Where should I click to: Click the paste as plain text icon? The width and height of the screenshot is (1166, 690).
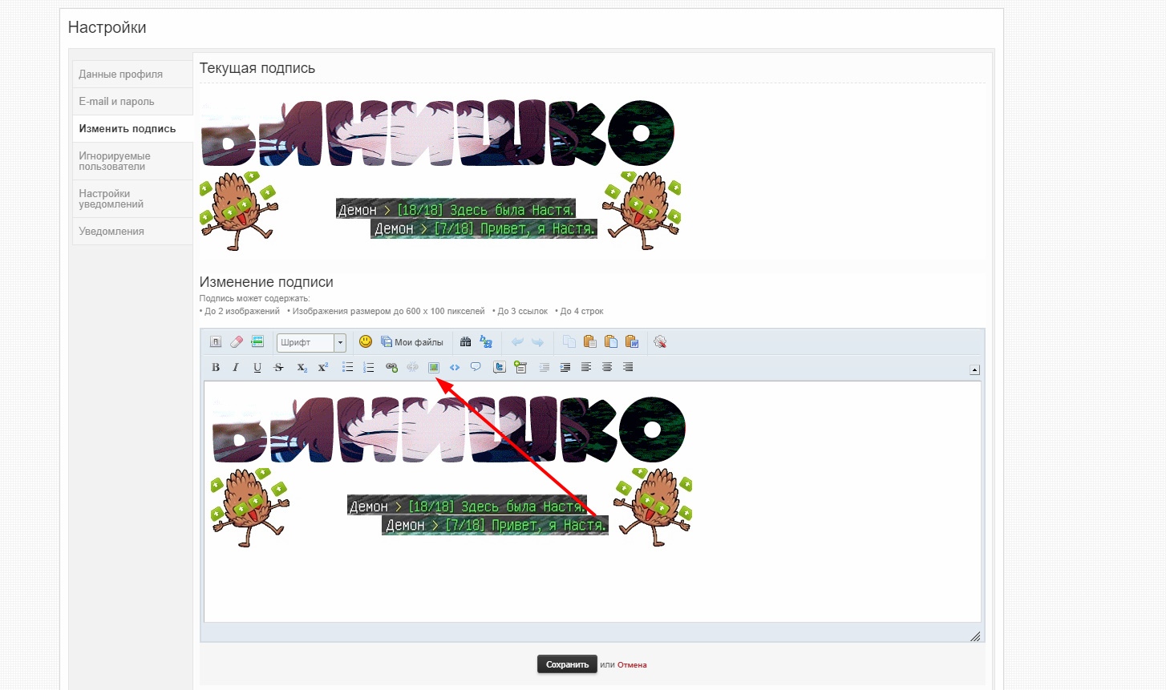tap(611, 342)
